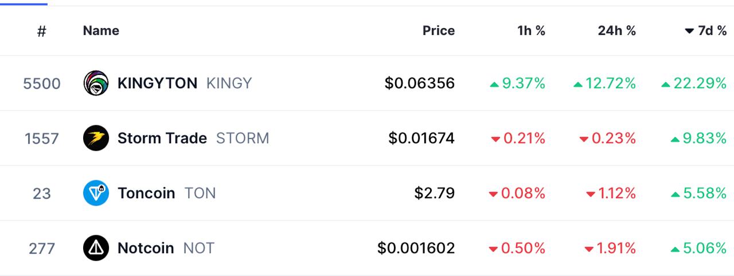This screenshot has width=734, height=276.
Task: Click the KINGYTON coin logo icon
Action: tap(96, 83)
